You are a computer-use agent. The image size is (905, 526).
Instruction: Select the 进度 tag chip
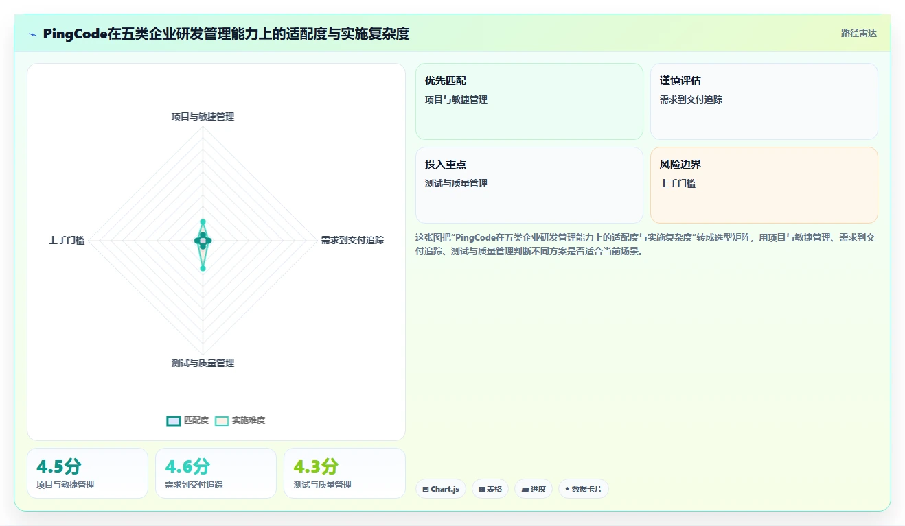point(534,489)
